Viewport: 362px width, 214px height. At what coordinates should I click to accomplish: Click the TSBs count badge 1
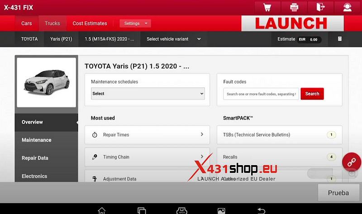pos(331,135)
